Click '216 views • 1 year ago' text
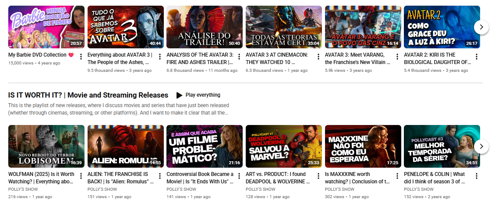 [30, 197]
